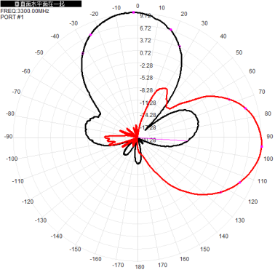This screenshot has width=275, height=275.
Task: Click the -8.28 radial scale label
Action: tap(146, 90)
